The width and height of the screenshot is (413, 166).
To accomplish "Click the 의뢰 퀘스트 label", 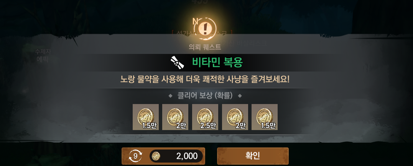I will [205, 47].
